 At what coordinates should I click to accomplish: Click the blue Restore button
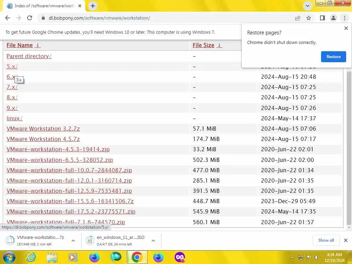pos(333,57)
